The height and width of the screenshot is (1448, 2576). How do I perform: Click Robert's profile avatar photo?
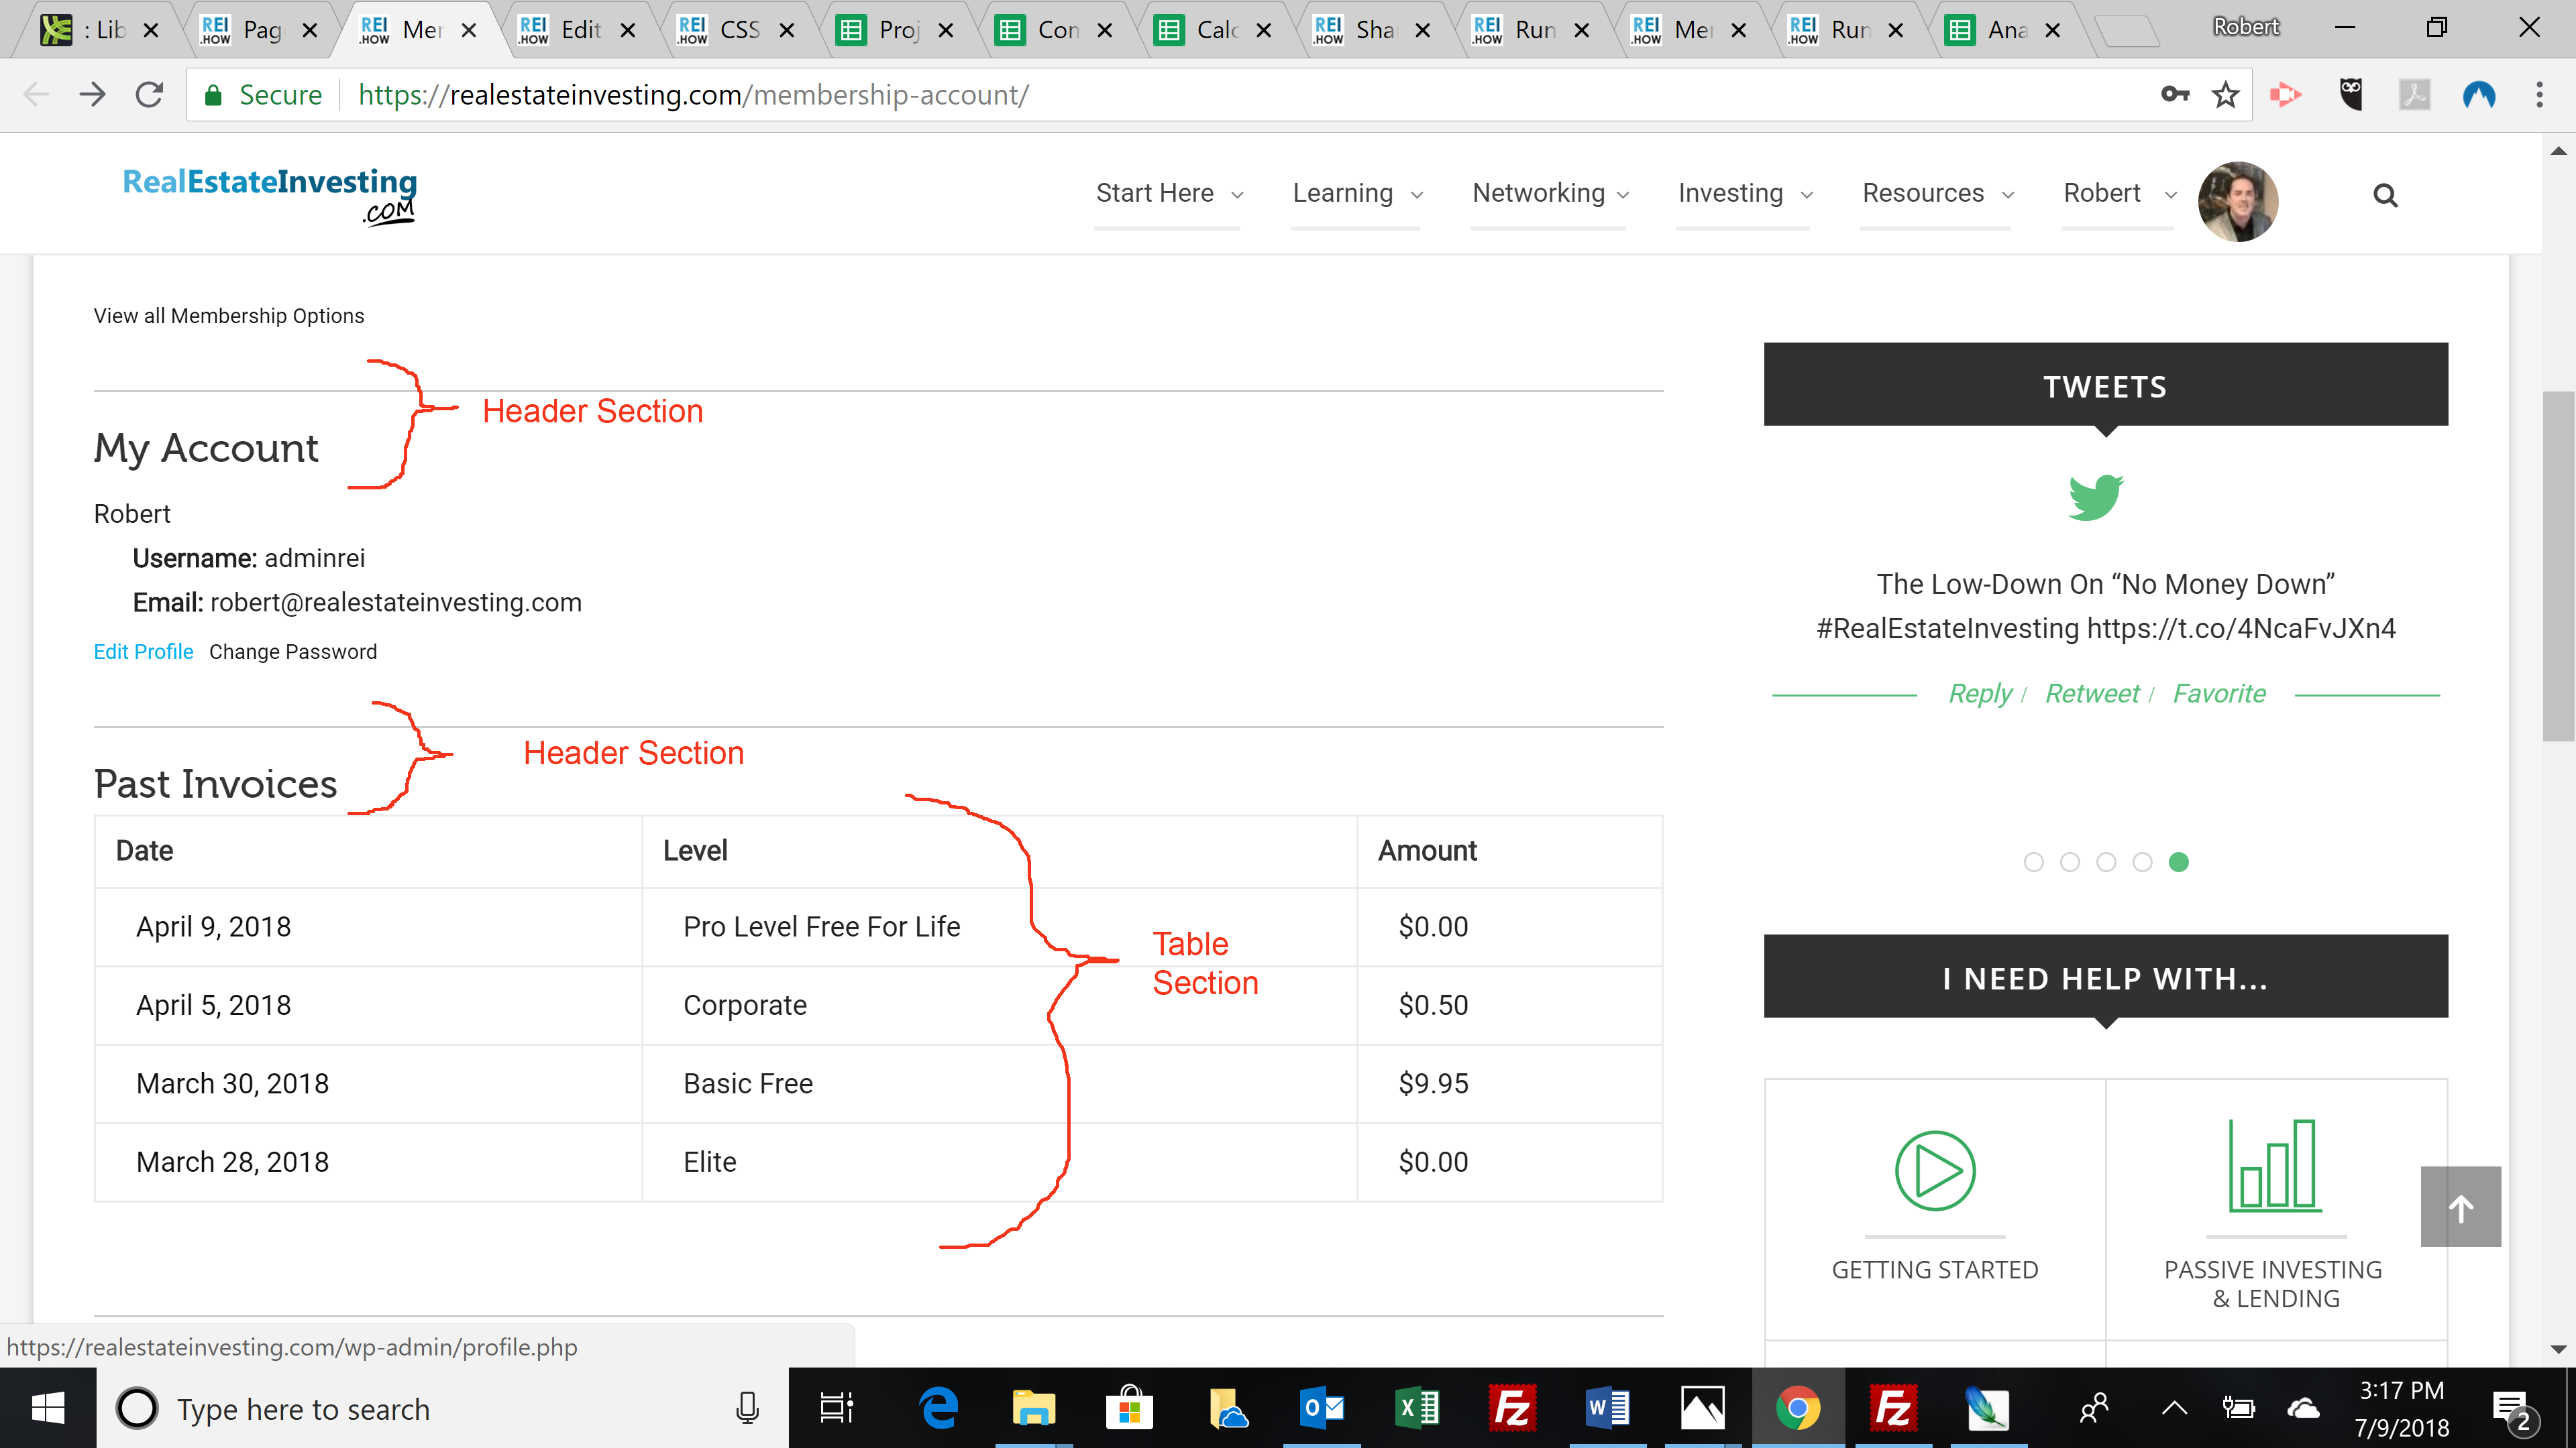click(x=2238, y=200)
